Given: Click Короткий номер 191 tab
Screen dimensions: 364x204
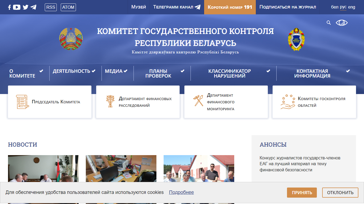Looking at the screenshot, I should point(230,7).
